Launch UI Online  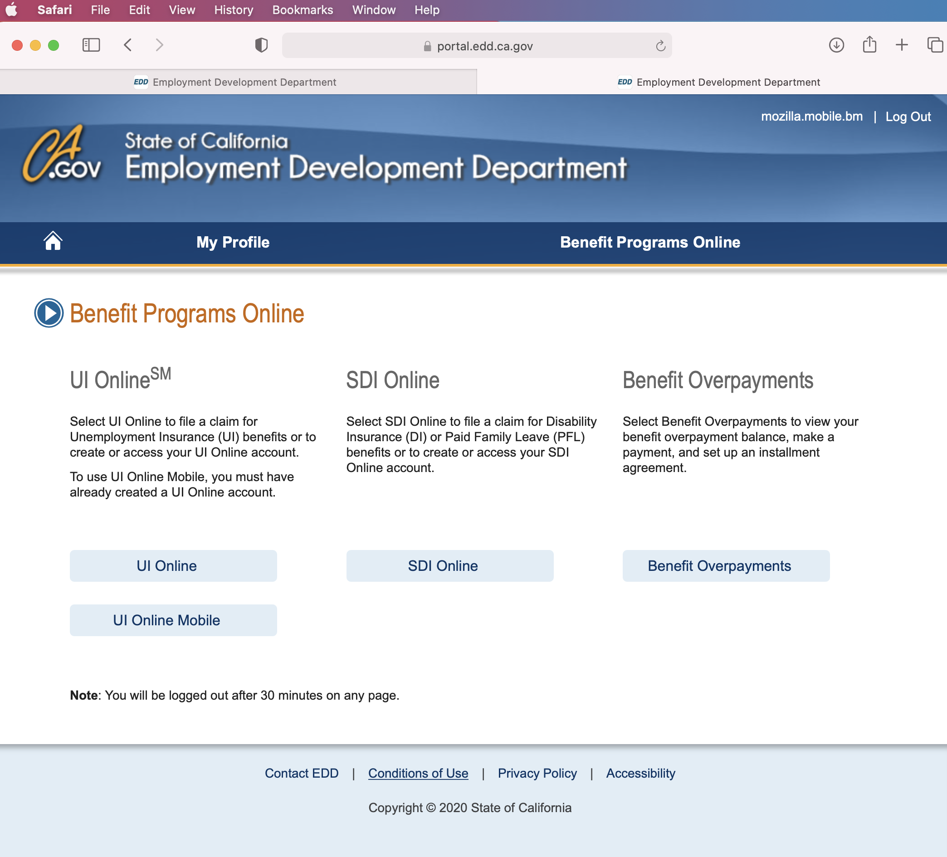173,566
